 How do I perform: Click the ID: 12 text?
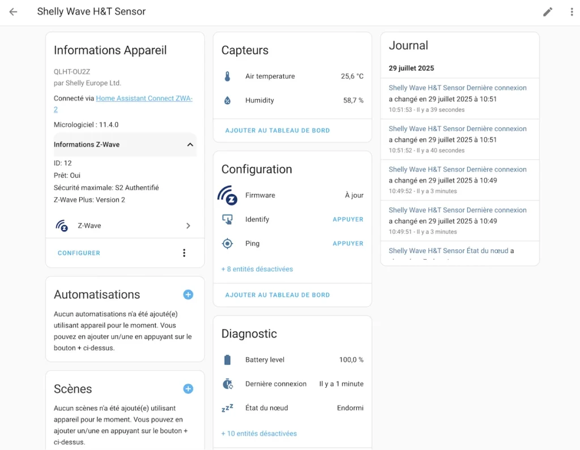point(62,163)
